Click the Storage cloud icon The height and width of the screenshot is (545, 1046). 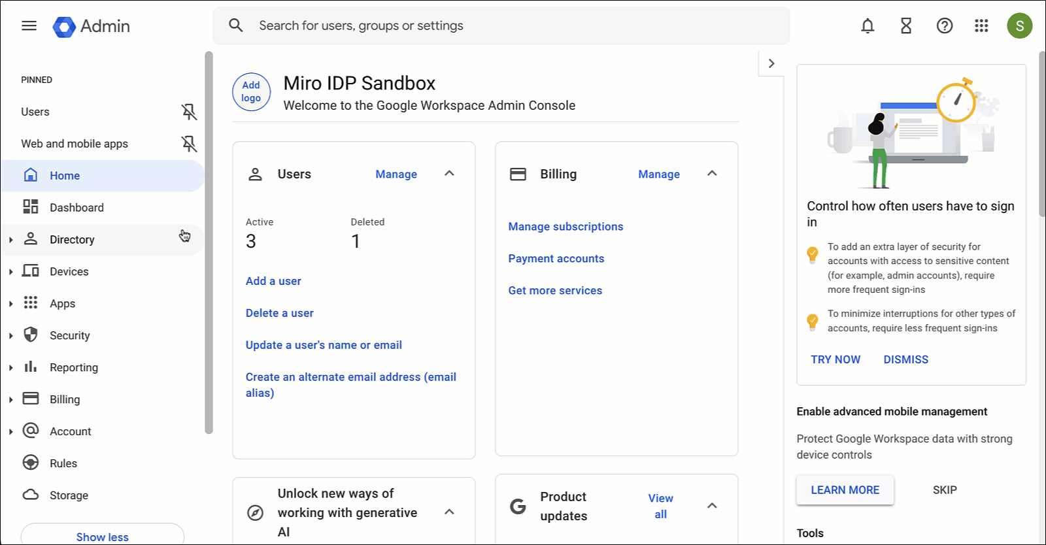pos(31,495)
